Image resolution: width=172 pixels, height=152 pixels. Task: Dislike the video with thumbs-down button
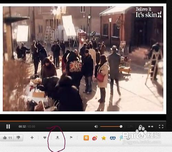[x=18, y=138]
